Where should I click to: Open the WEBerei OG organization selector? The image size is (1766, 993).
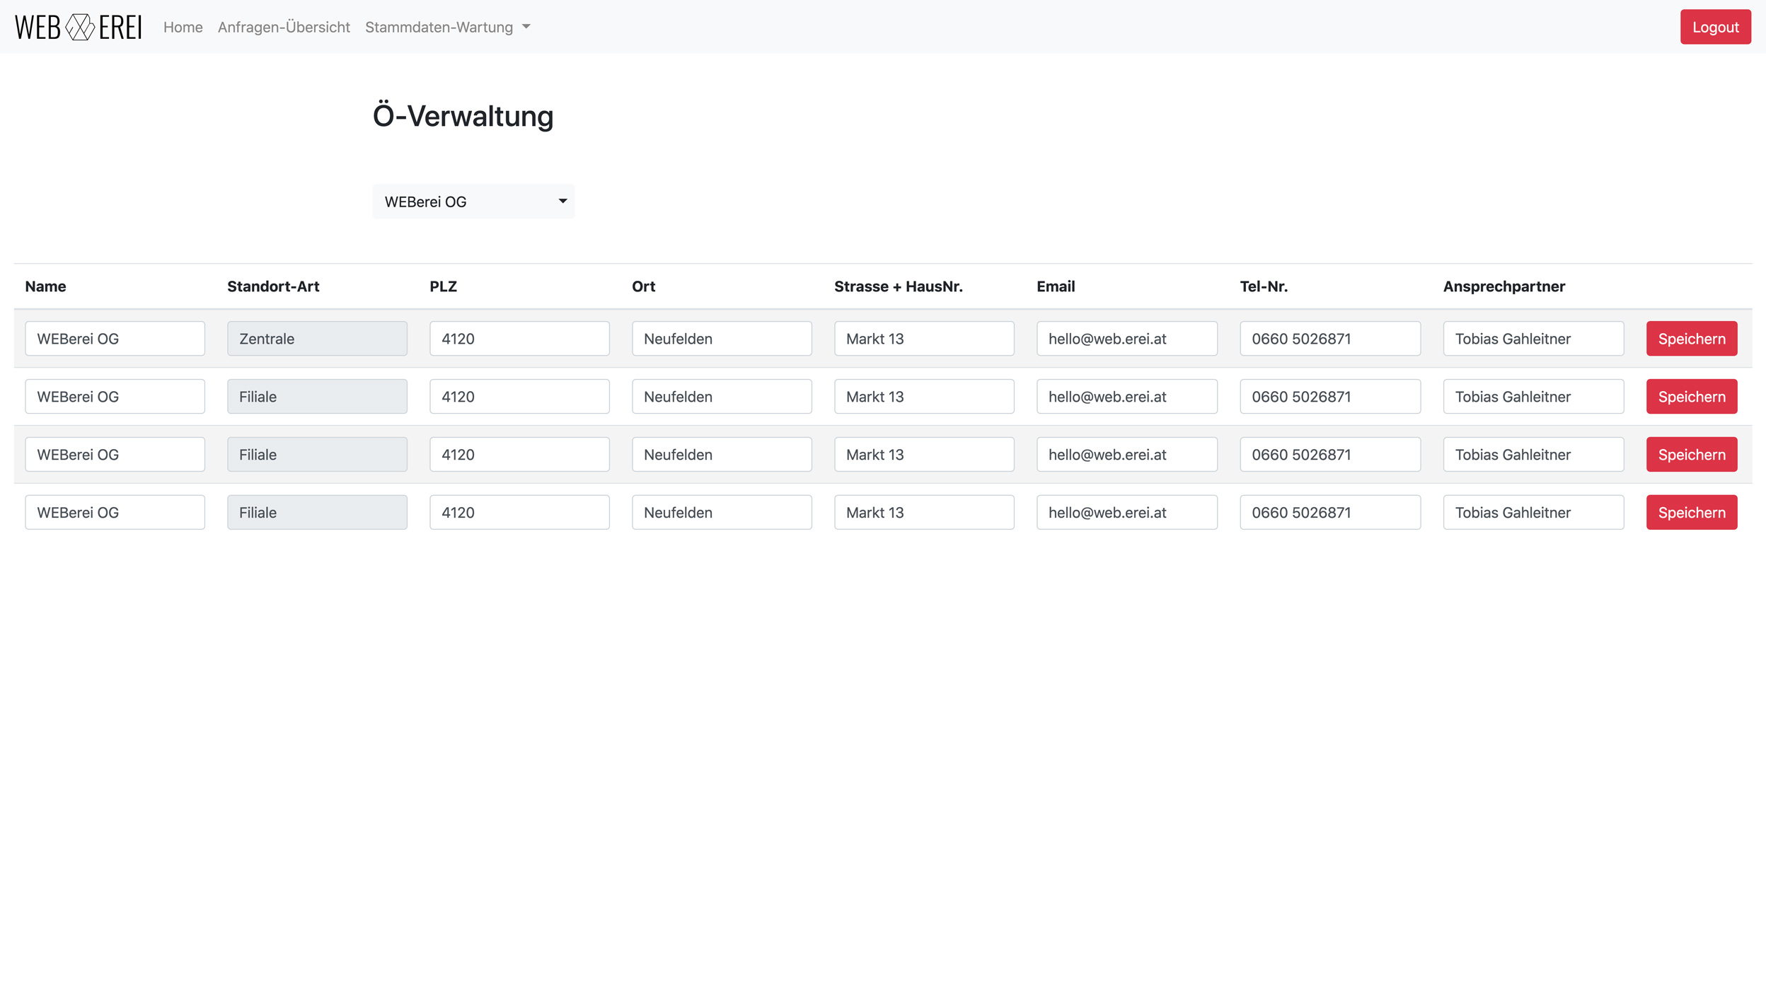pos(473,202)
